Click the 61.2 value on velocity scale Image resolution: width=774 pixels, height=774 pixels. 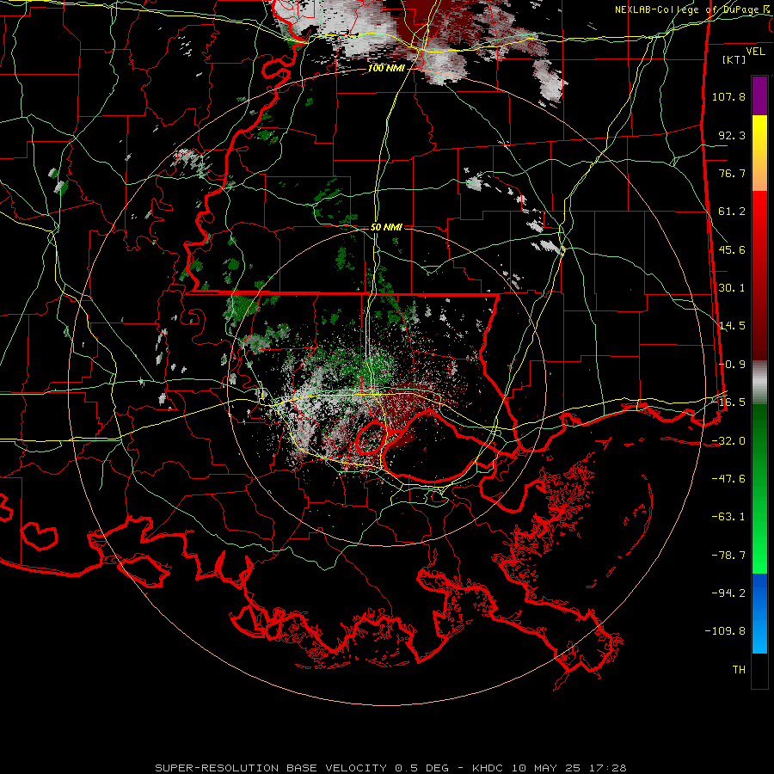732,212
